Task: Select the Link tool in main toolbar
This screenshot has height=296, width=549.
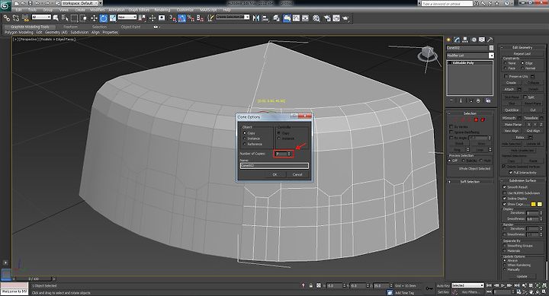Action: click(7, 18)
